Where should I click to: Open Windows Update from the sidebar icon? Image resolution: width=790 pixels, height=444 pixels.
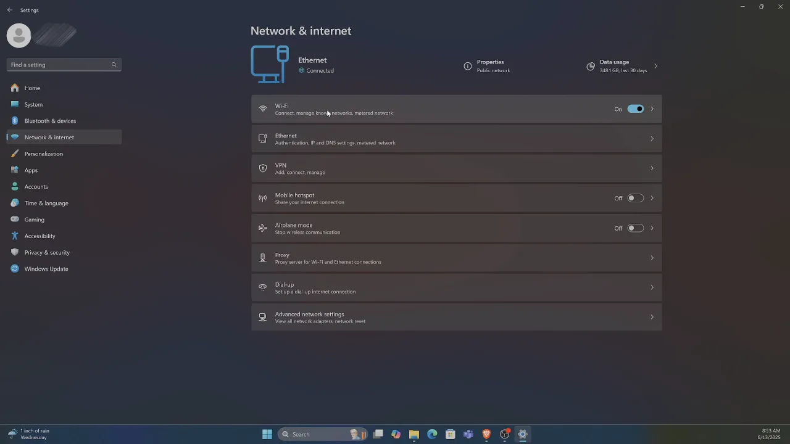(x=14, y=269)
